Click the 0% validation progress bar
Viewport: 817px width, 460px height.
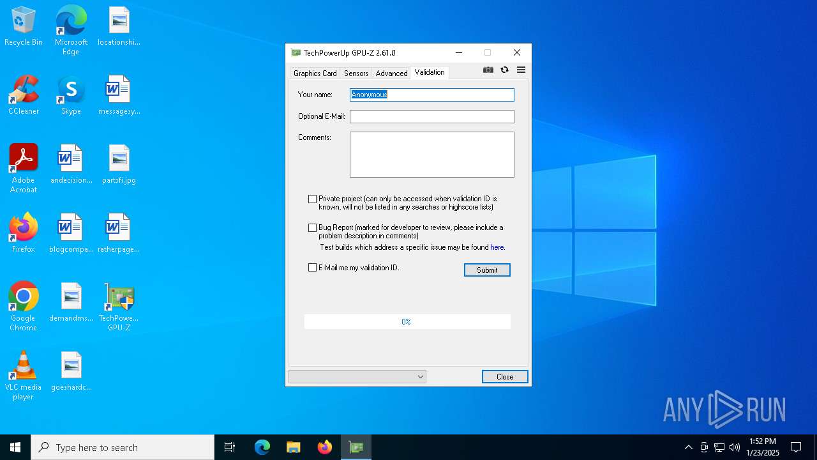[x=407, y=321]
